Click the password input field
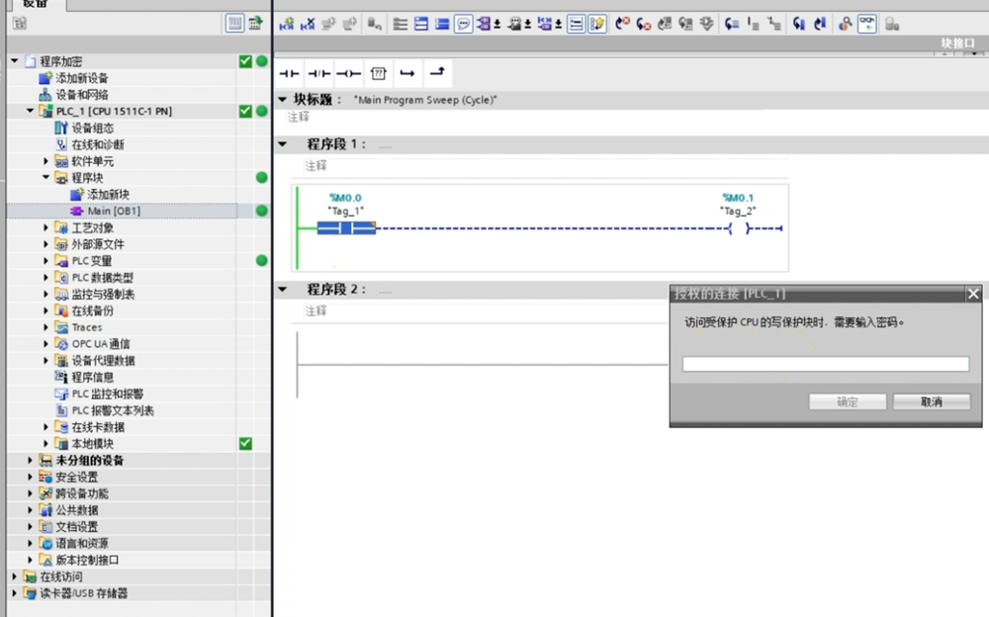 point(825,364)
